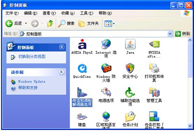Select the 管理工具 admin tools icon
The width and height of the screenshot is (194, 131).
[154, 92]
